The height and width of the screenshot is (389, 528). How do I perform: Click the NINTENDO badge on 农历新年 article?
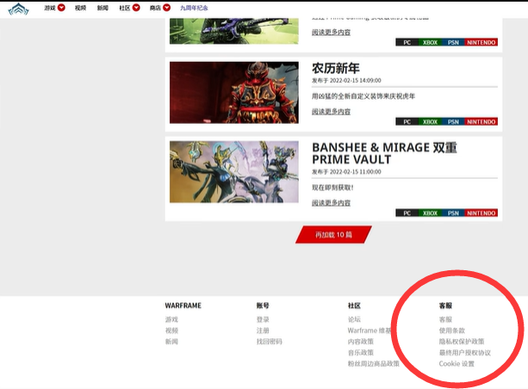[x=481, y=122]
